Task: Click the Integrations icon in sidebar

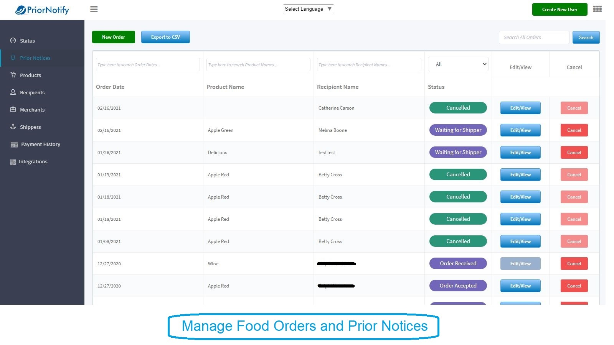Action: tap(13, 162)
